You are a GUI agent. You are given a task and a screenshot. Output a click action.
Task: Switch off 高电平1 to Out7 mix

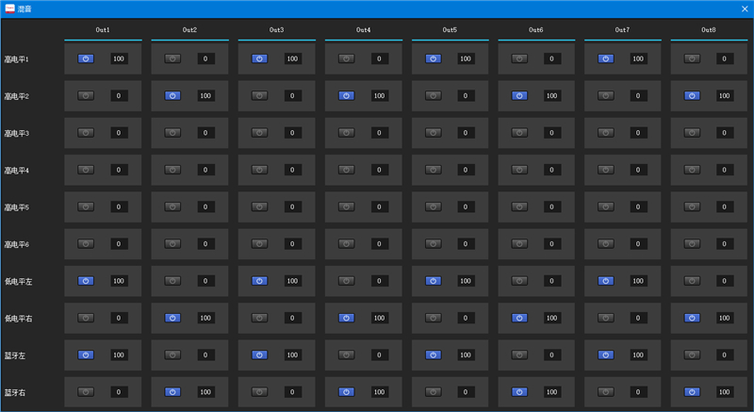click(605, 58)
